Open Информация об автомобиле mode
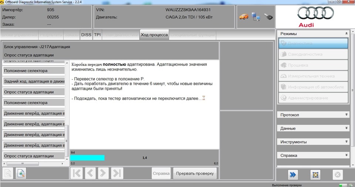The width and height of the screenshot is (355, 187). 313,87
